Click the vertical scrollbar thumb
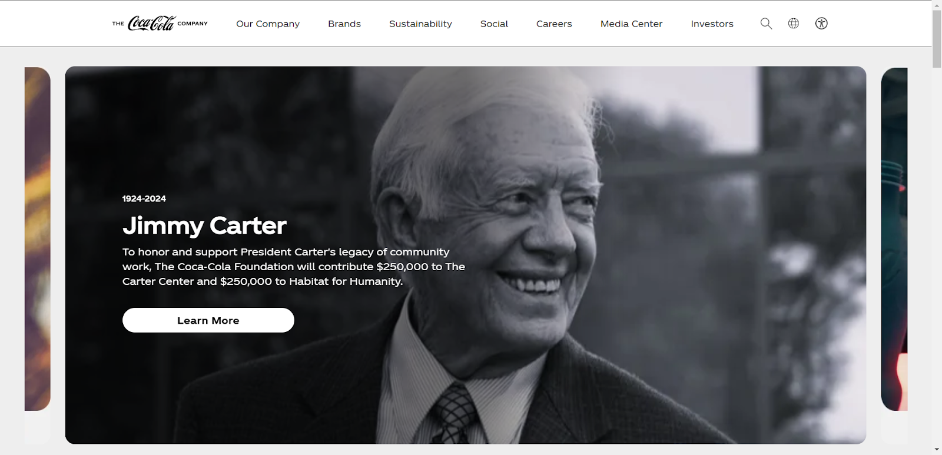Image resolution: width=942 pixels, height=455 pixels. tap(937, 39)
